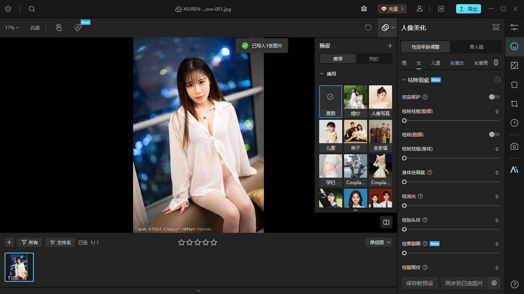Click the gift box icon

pyautogui.click(x=364, y=9)
